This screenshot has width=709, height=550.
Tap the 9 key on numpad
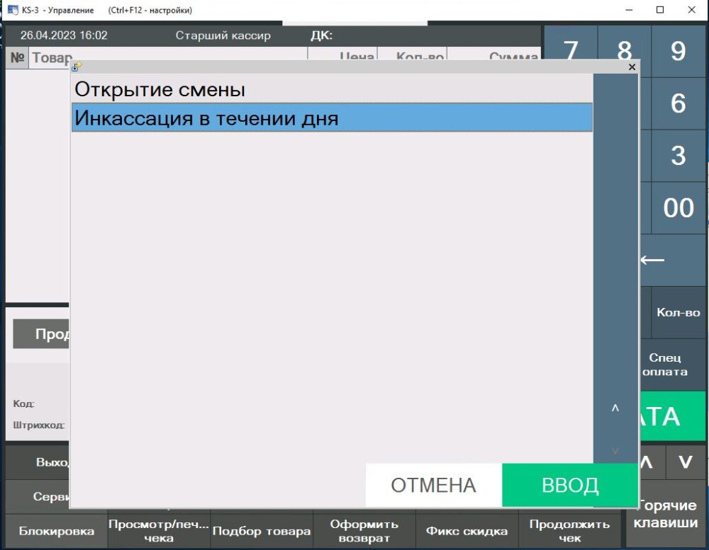pos(679,51)
